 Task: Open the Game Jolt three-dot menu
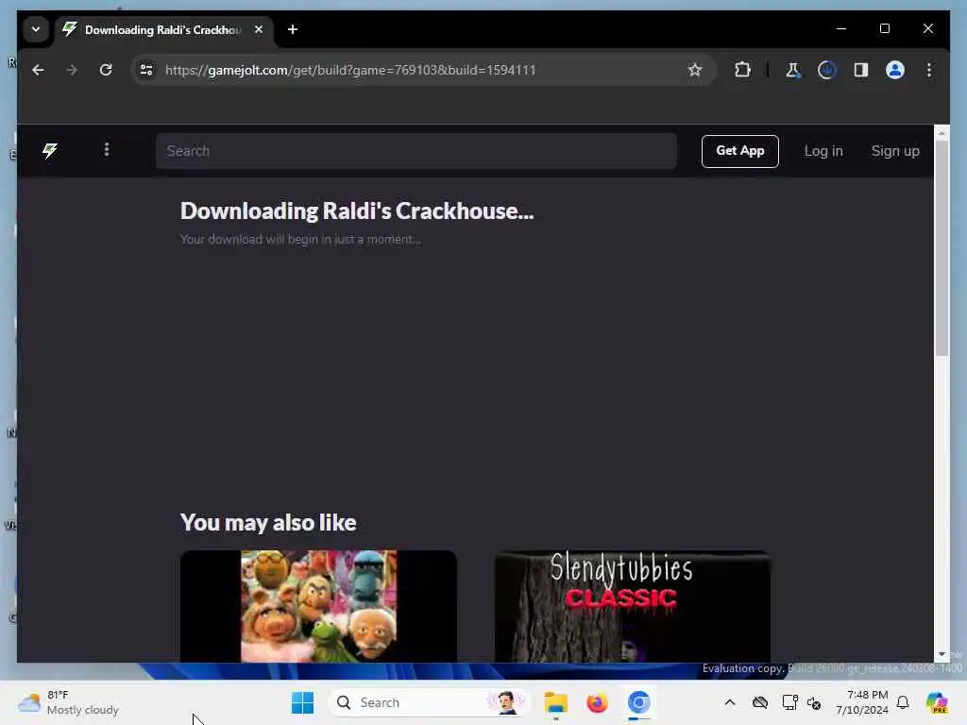pos(107,150)
